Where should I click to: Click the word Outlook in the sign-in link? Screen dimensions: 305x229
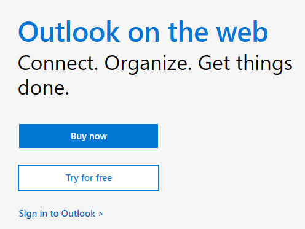78,214
